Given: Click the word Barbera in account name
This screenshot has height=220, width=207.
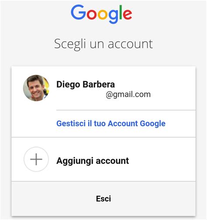Looking at the screenshot, I should [99, 84].
